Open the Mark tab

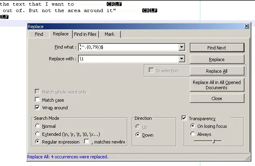click(110, 34)
